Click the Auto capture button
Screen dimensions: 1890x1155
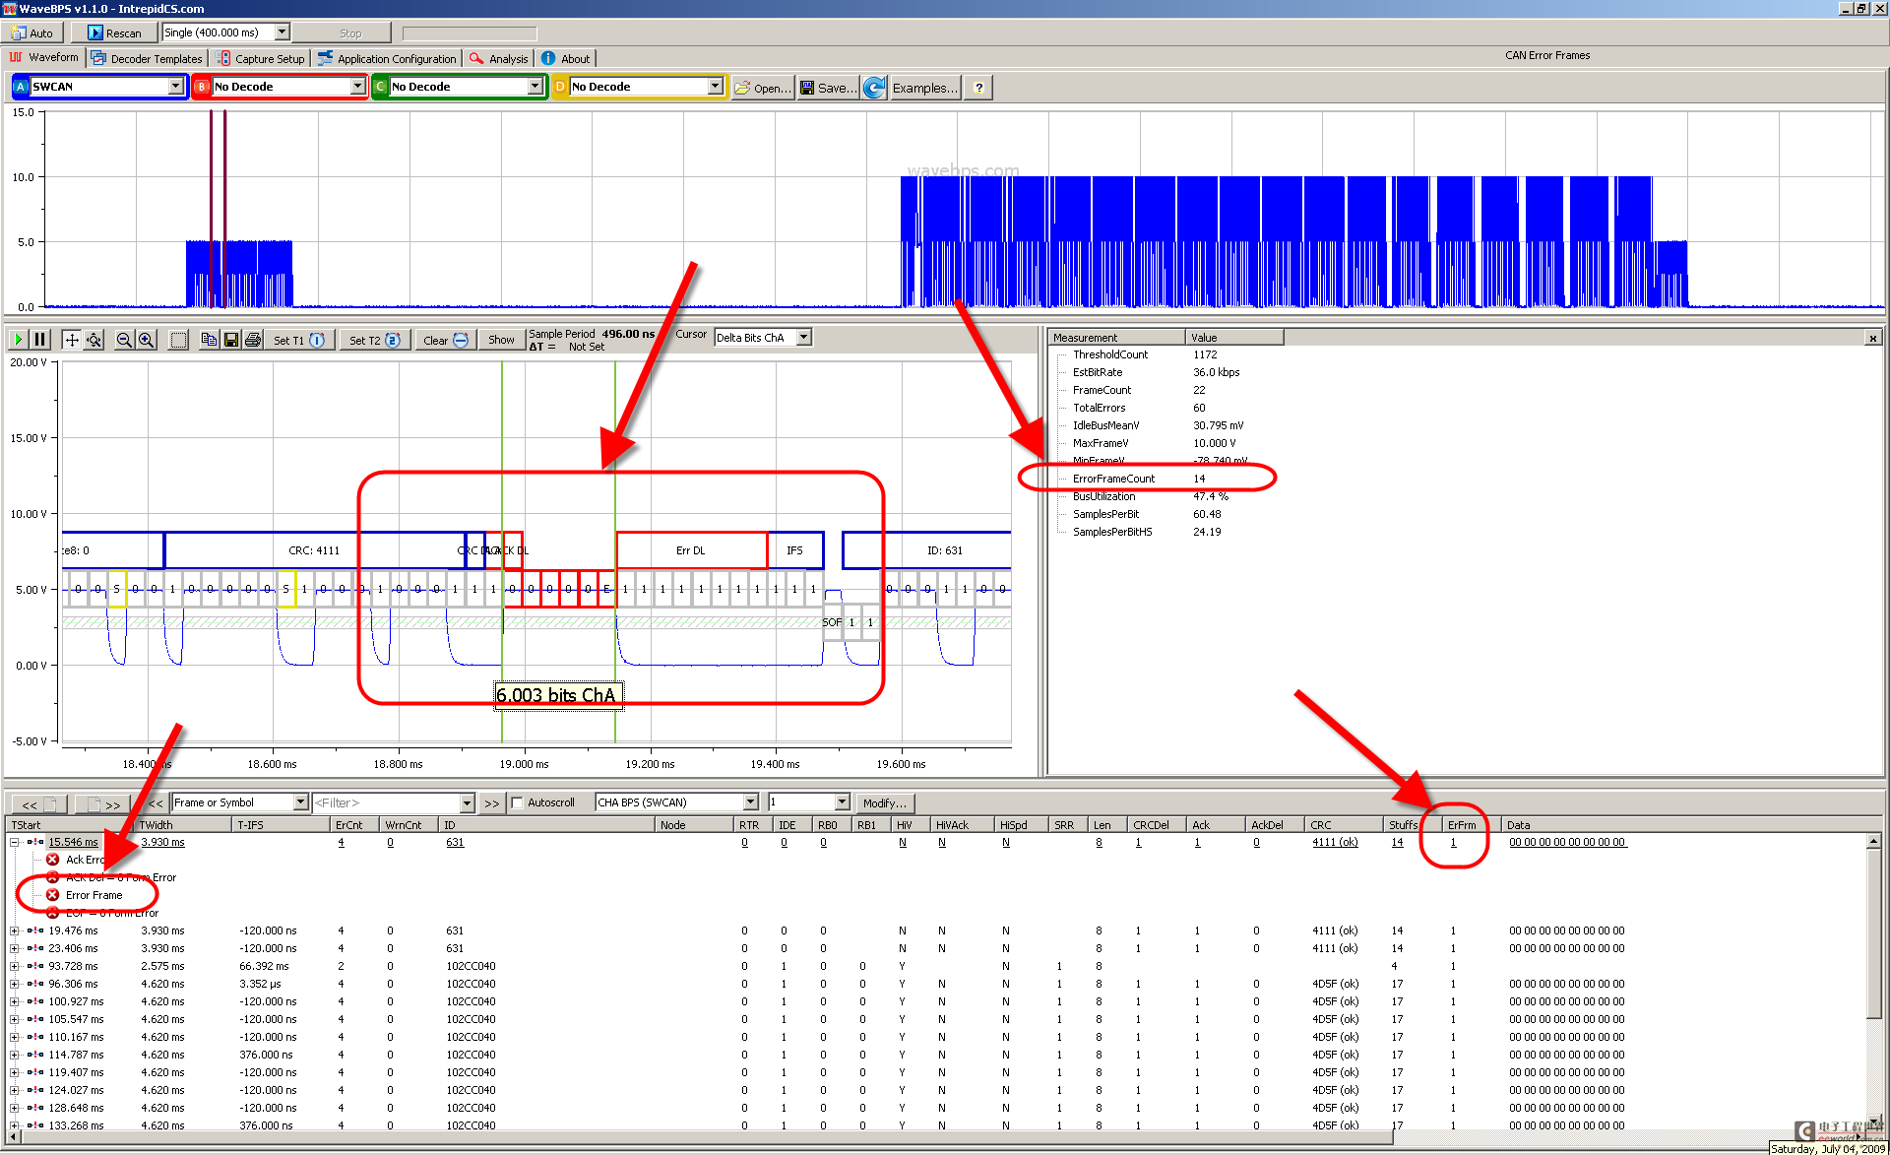(32, 32)
